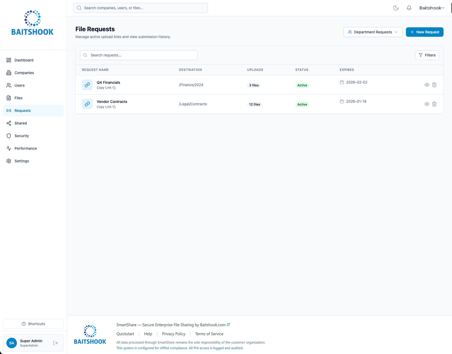Click the Vendor Contracts link icon

[x=87, y=104]
